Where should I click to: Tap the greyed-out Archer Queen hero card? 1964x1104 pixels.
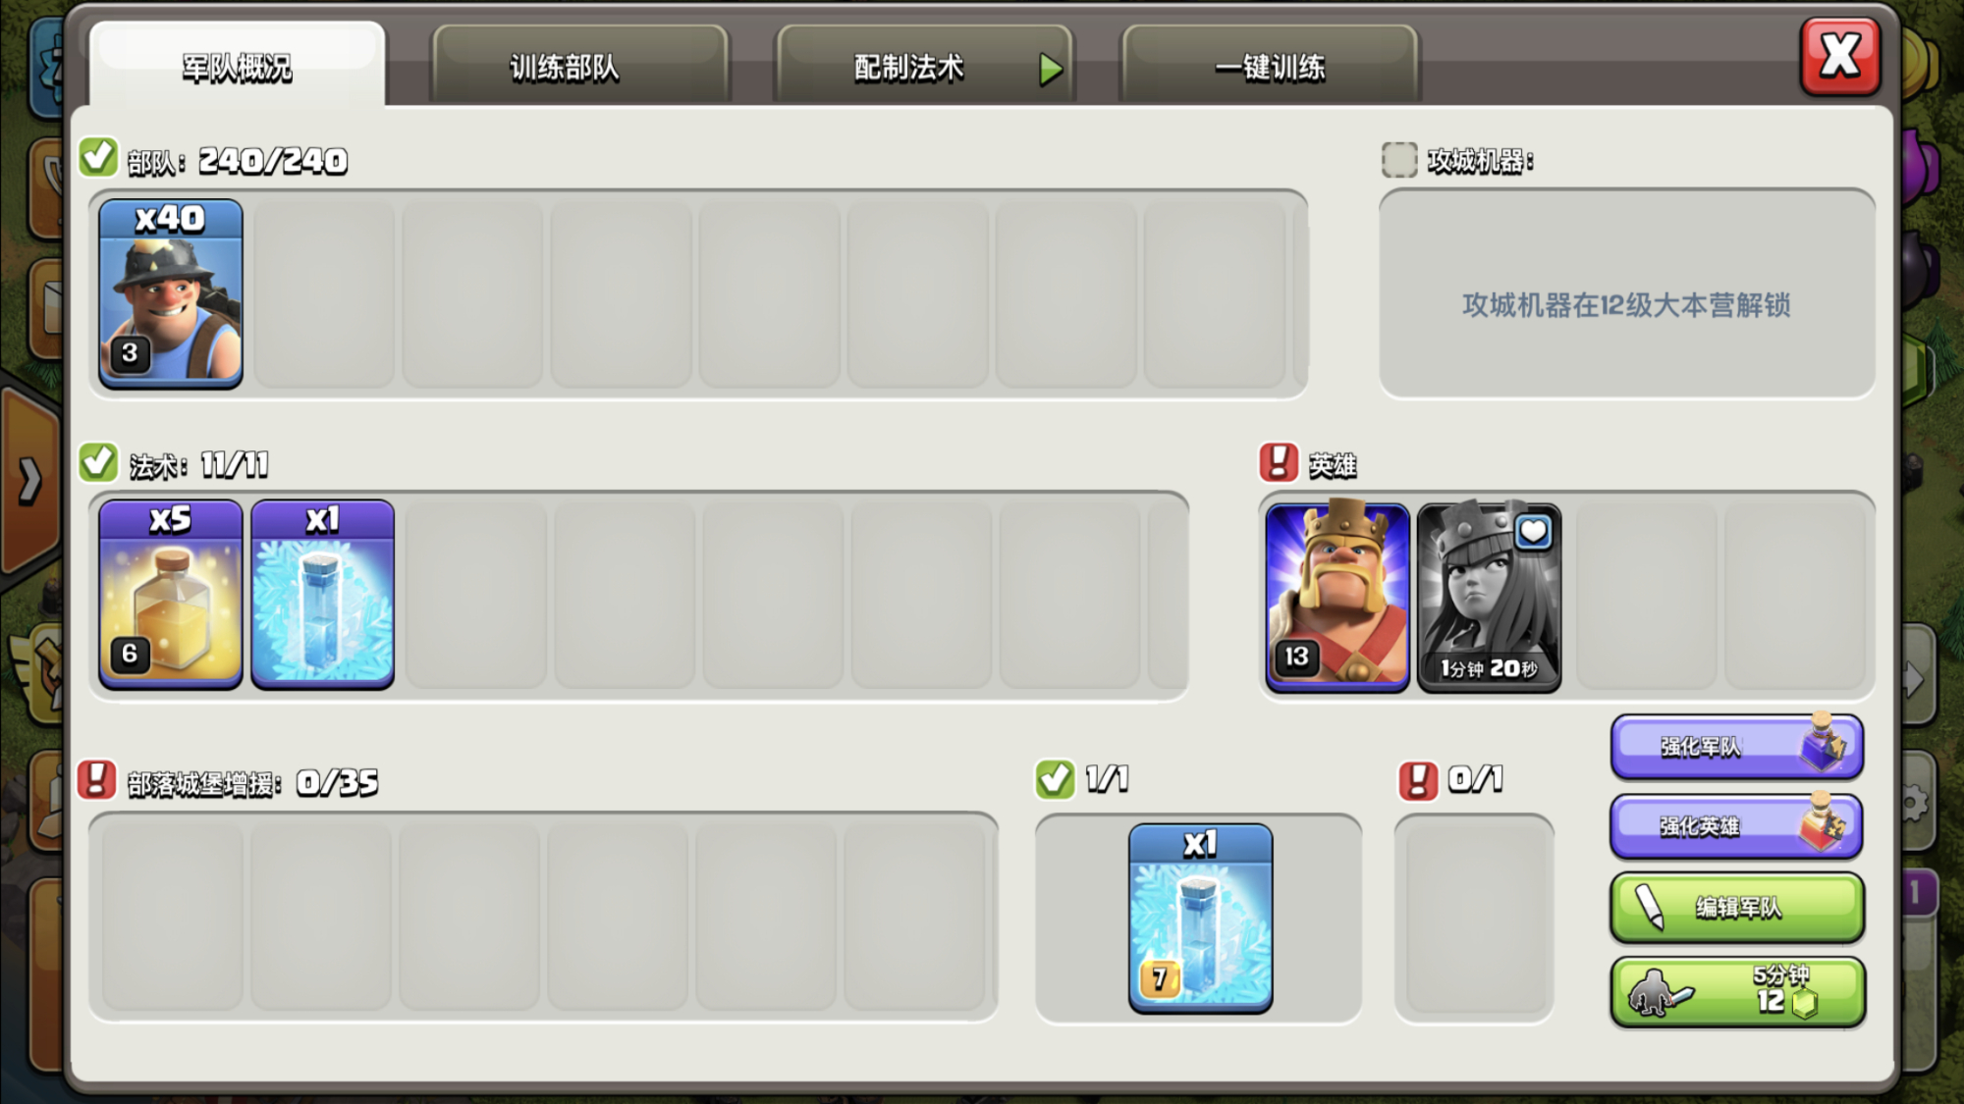[1489, 597]
